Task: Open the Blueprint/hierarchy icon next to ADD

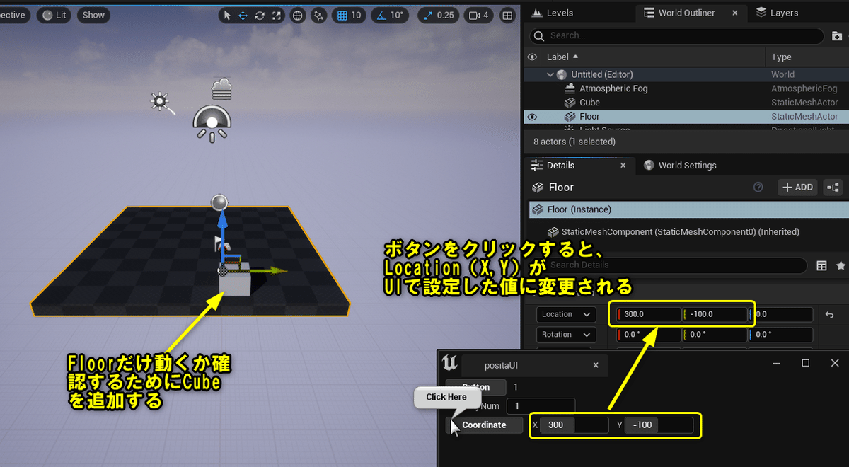Action: 833,188
